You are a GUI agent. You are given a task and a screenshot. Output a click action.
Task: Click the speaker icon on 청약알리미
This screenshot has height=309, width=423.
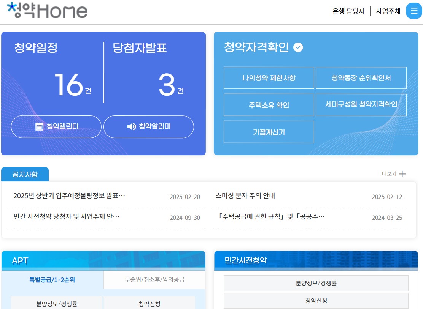tap(131, 127)
